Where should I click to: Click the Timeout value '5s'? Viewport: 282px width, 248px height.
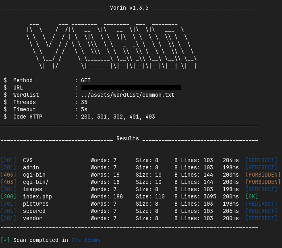[84, 109]
